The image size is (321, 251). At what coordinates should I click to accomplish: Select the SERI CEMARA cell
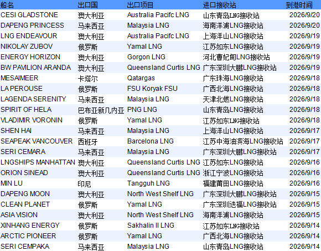pyautogui.click(x=23, y=152)
